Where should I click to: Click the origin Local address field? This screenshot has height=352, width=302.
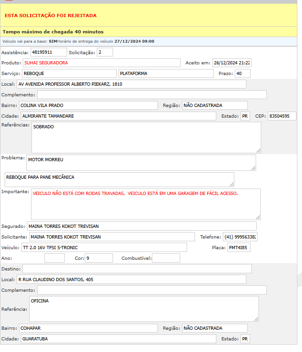pos(131,84)
